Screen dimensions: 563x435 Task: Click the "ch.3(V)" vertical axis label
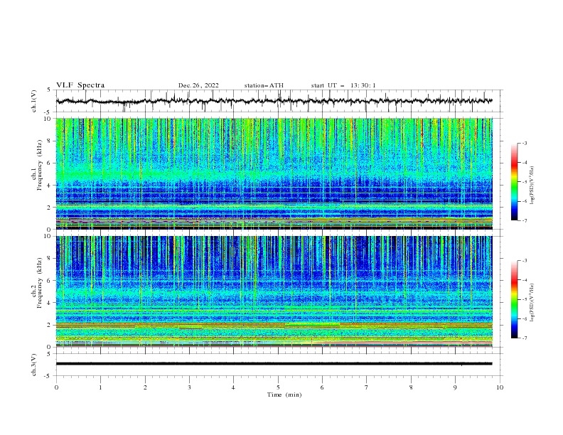pos(34,365)
